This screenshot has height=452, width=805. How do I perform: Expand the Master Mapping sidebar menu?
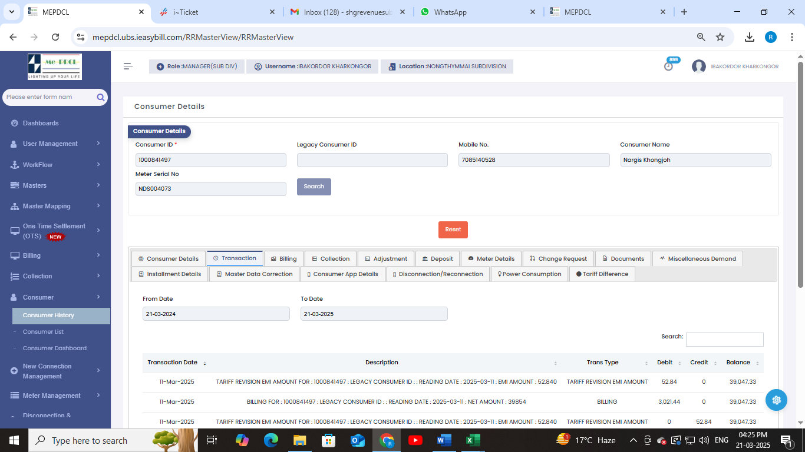(x=55, y=206)
